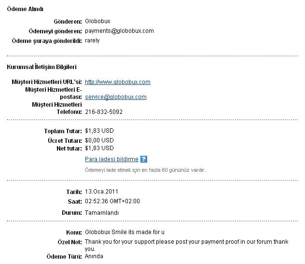Screen dimensions: 305x264
Task: Click the Ücret Tutarı $0,00 USD value
Action: (x=99, y=140)
